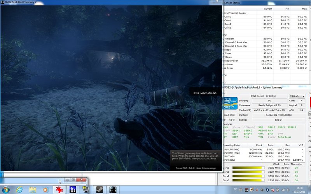Screen dimensions: 311x194
Task: Click the Core3 clock usage bar
Action: (248, 180)
